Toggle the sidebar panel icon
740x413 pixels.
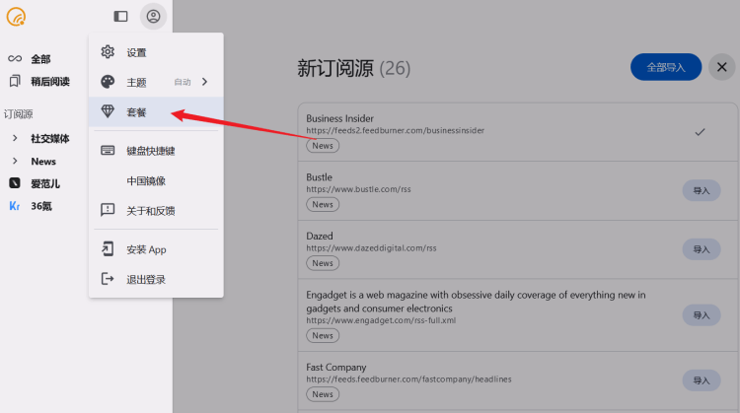(120, 17)
